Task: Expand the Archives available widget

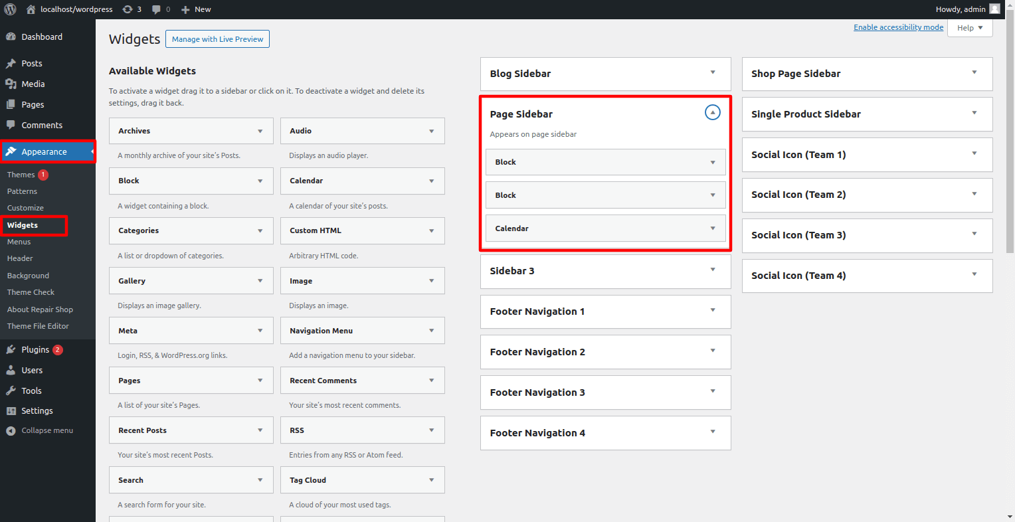Action: point(260,131)
